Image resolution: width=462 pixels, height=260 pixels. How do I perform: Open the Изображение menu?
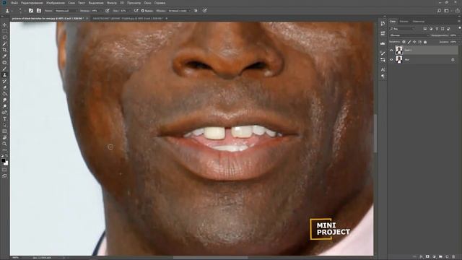[56, 3]
